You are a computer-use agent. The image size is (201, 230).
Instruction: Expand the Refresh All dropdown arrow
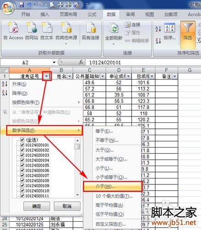pyautogui.click(x=113, y=44)
